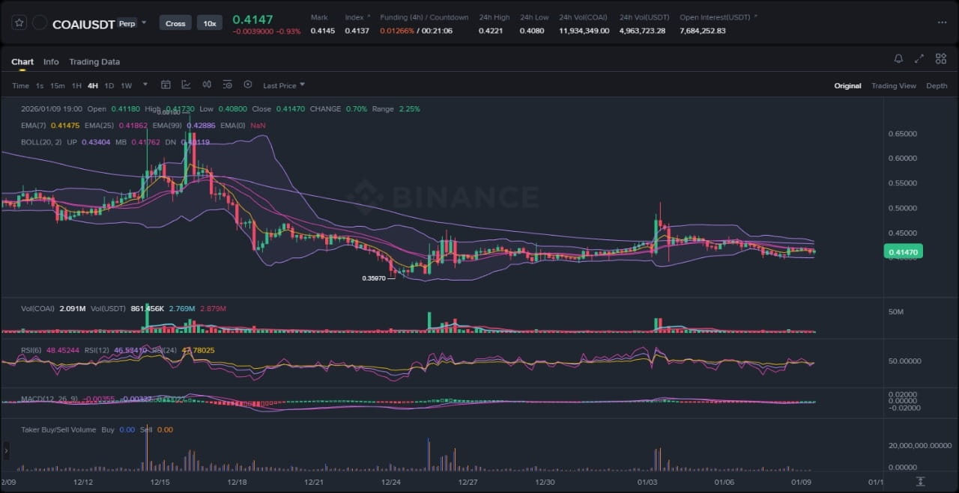Image resolution: width=959 pixels, height=493 pixels.
Task: Select the Time line interval
Action: pos(20,85)
